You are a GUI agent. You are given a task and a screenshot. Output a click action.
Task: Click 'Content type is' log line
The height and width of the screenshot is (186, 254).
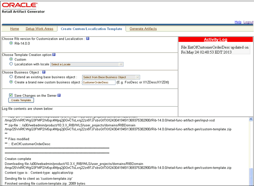pyautogui.click(x=39, y=173)
